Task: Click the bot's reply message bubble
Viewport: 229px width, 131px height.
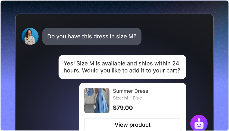Action: click(x=122, y=67)
